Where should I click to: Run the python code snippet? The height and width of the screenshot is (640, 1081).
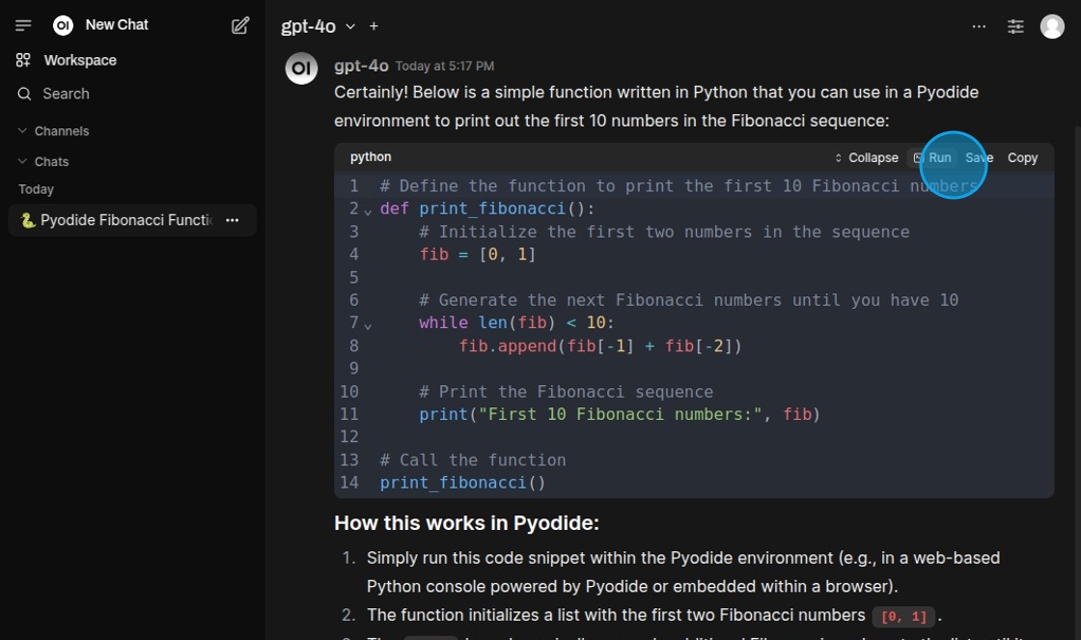coord(933,157)
